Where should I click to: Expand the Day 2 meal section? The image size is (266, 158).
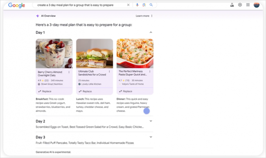pos(151,121)
